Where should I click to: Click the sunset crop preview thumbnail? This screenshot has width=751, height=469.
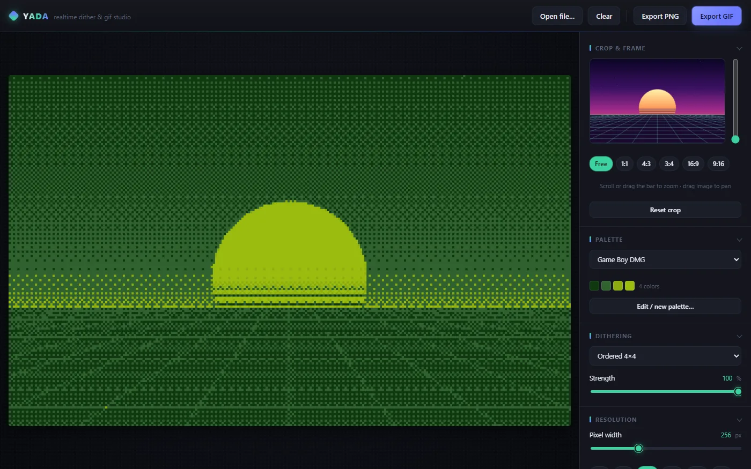[x=657, y=101]
